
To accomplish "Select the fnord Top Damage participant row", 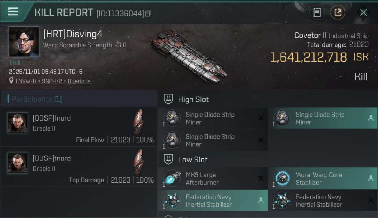I will click(79, 167).
